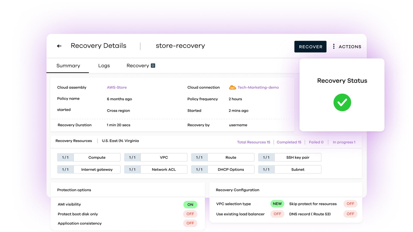Enable Protect boot disk only
This screenshot has height=232, width=413.
click(x=190, y=214)
